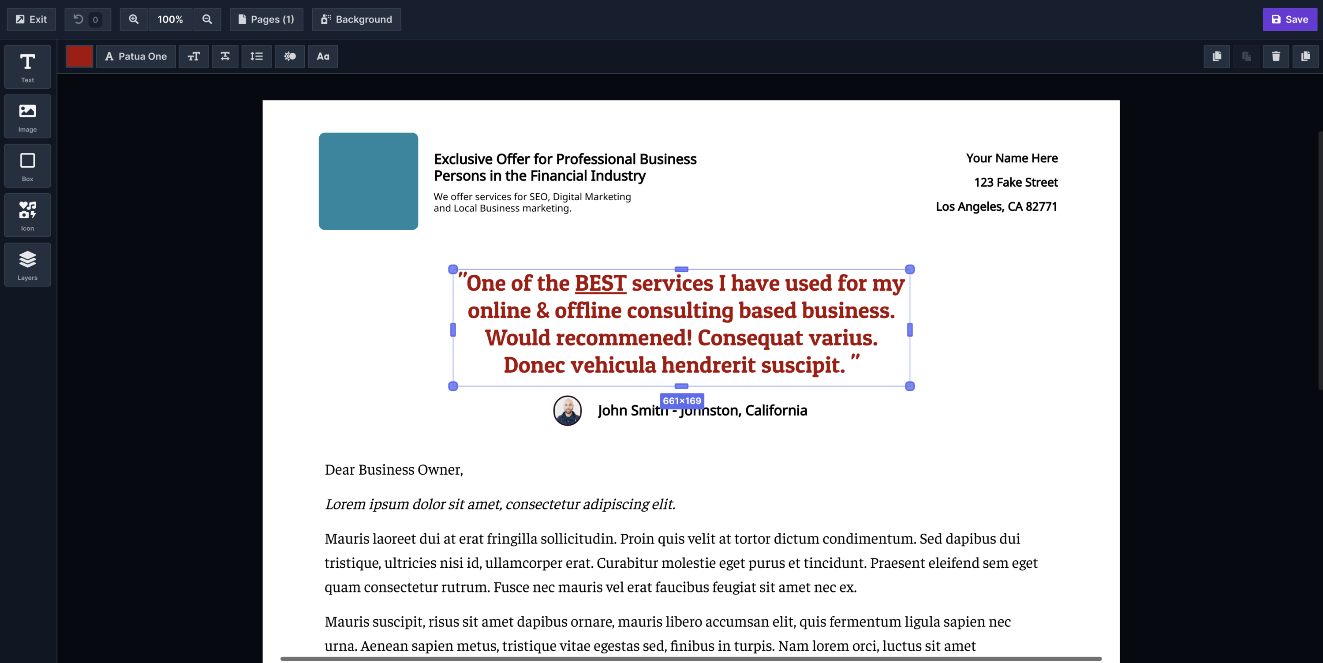Open text shadow effects
This screenshot has width=1323, height=663.
pos(290,56)
